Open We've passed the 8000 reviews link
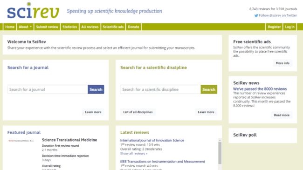 [x=260, y=89]
